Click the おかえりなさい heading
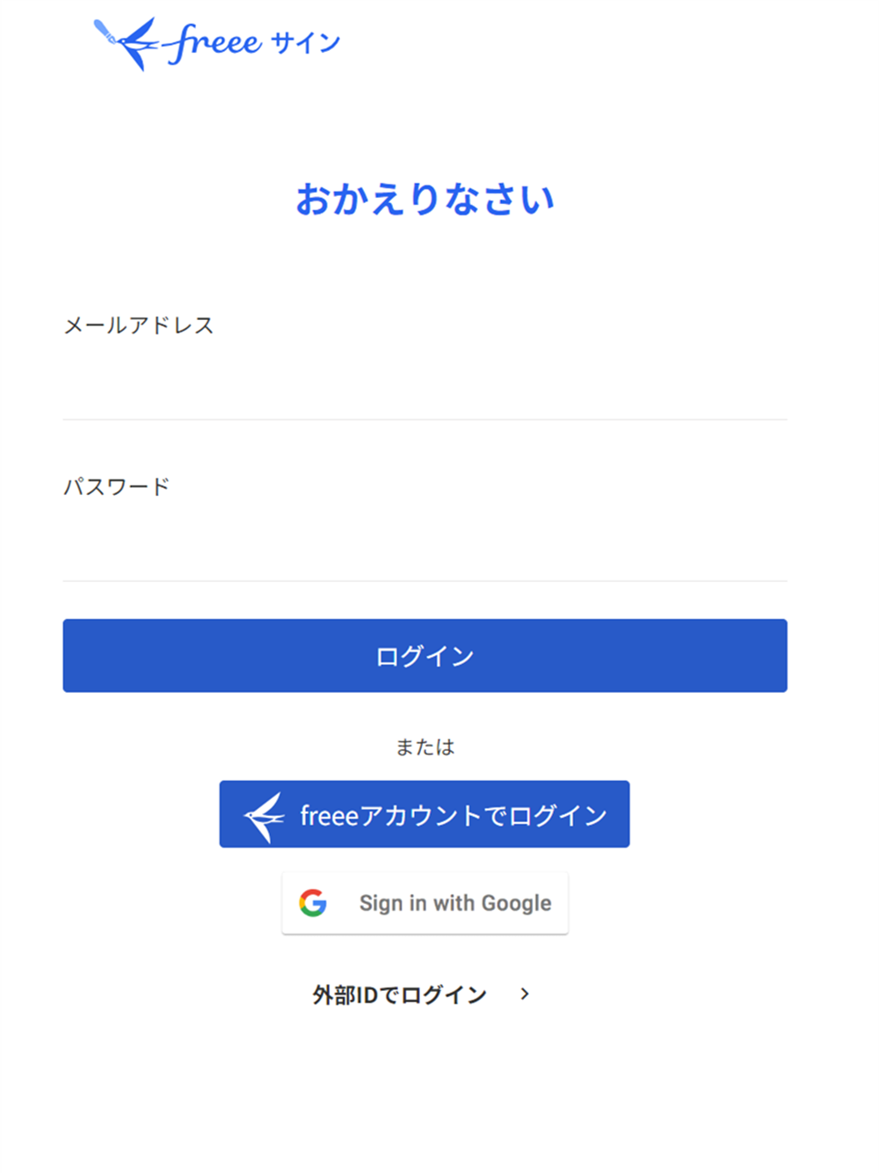 point(425,198)
